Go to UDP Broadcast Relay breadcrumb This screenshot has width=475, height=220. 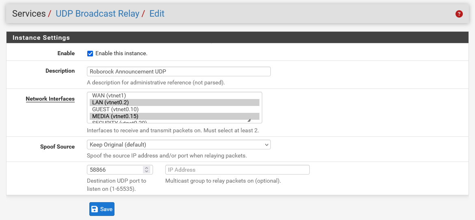coord(97,14)
